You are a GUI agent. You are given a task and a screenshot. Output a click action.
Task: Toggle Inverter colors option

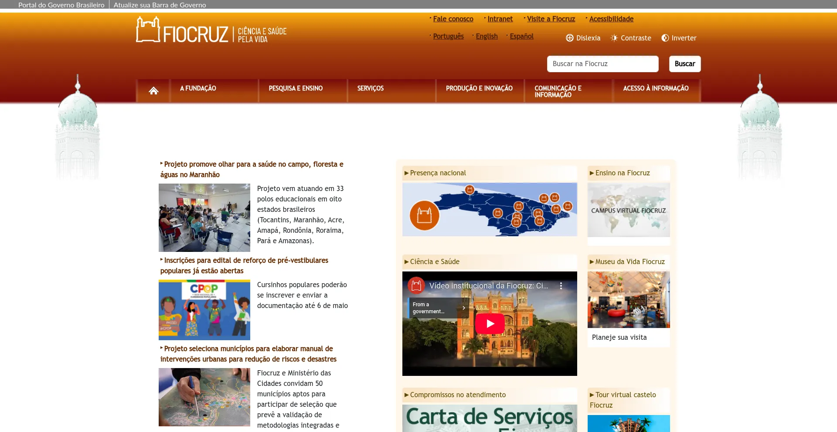(x=679, y=38)
